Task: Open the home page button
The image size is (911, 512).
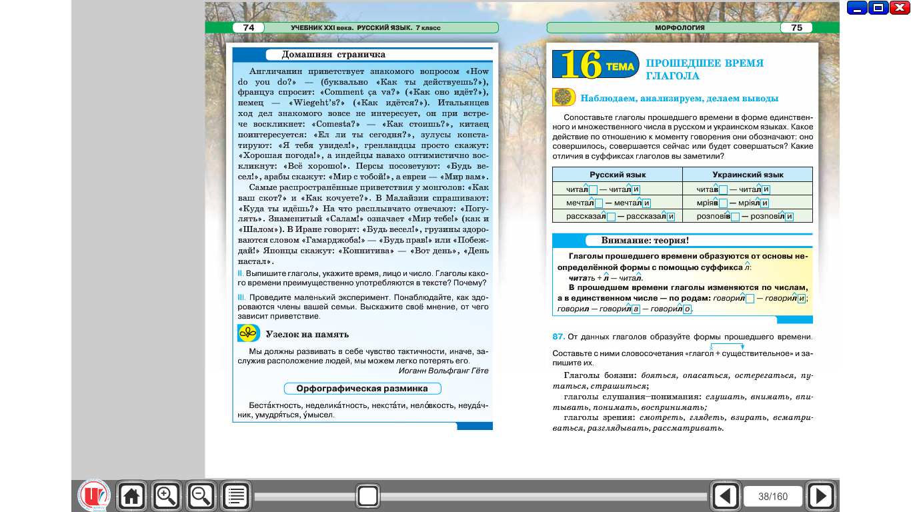Action: pos(131,495)
